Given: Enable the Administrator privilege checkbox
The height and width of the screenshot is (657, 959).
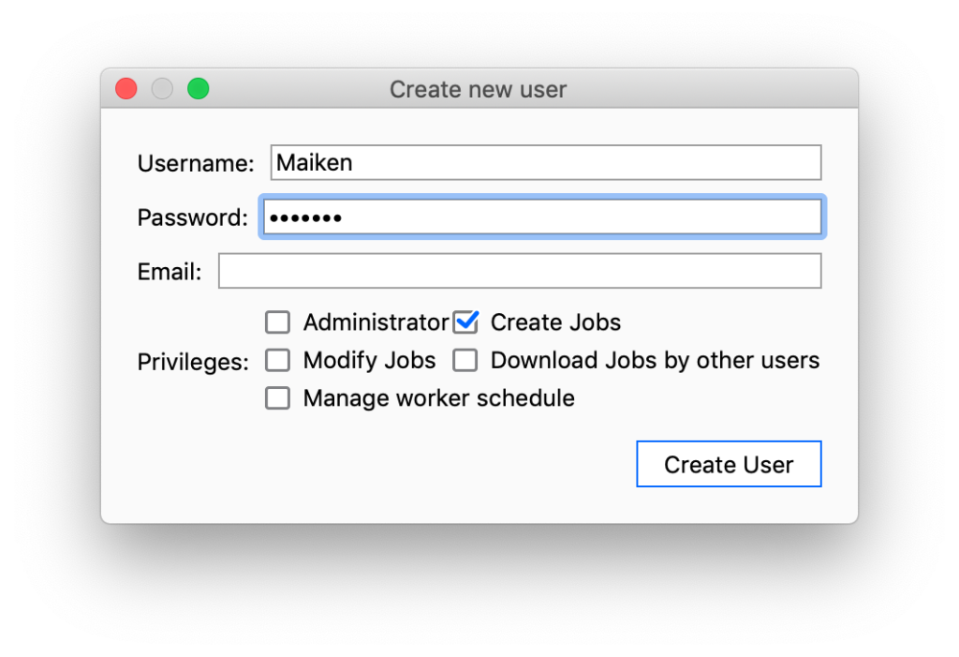Looking at the screenshot, I should (x=278, y=322).
